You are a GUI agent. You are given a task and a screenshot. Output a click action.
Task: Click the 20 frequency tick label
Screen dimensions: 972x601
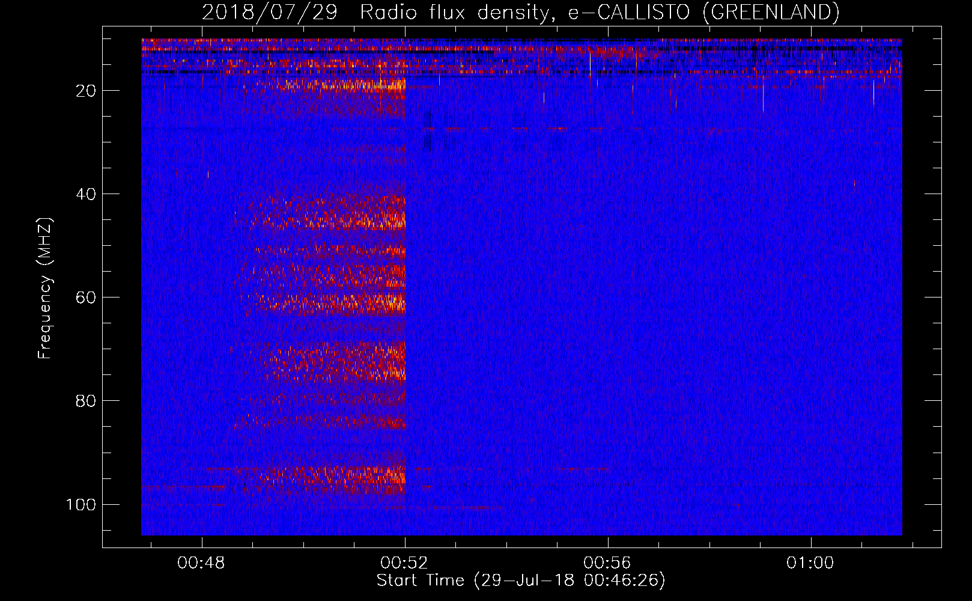coord(86,91)
